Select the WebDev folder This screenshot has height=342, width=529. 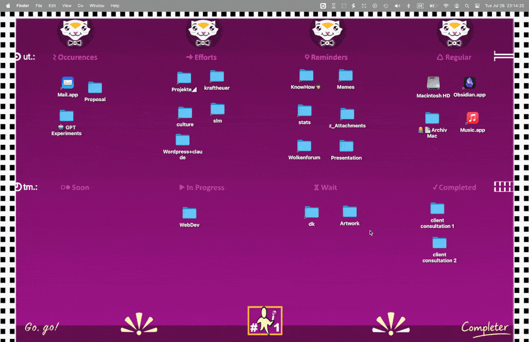click(x=189, y=213)
